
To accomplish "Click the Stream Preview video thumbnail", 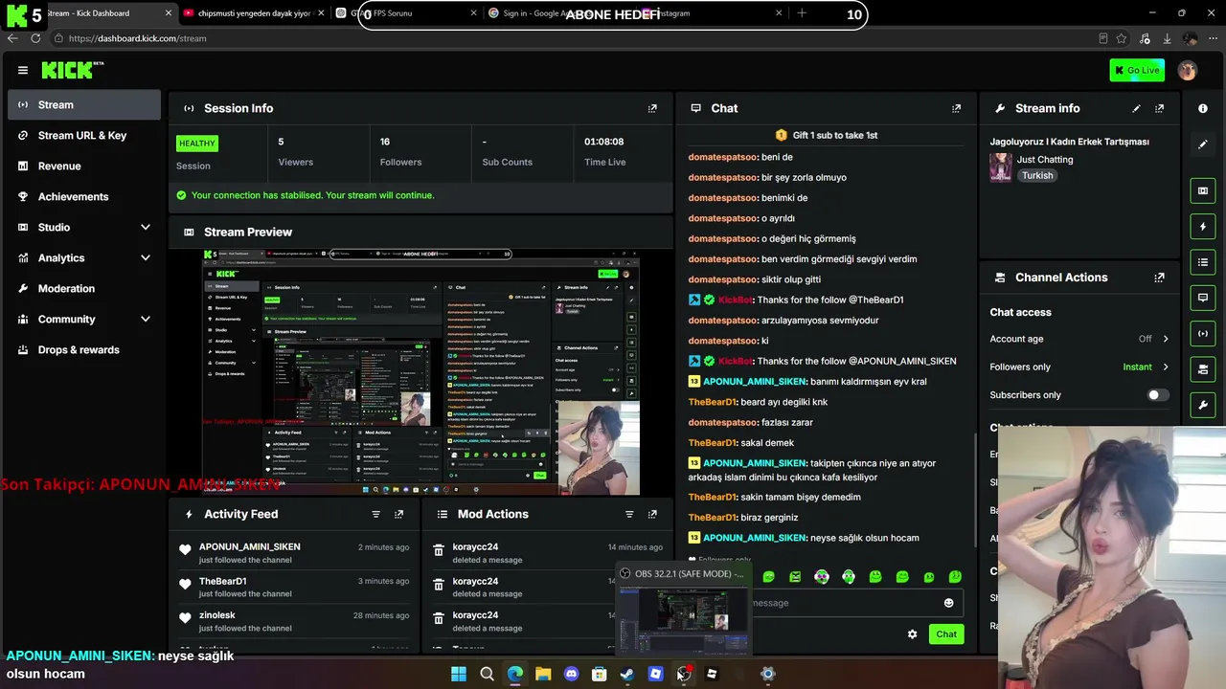I will click(420, 372).
